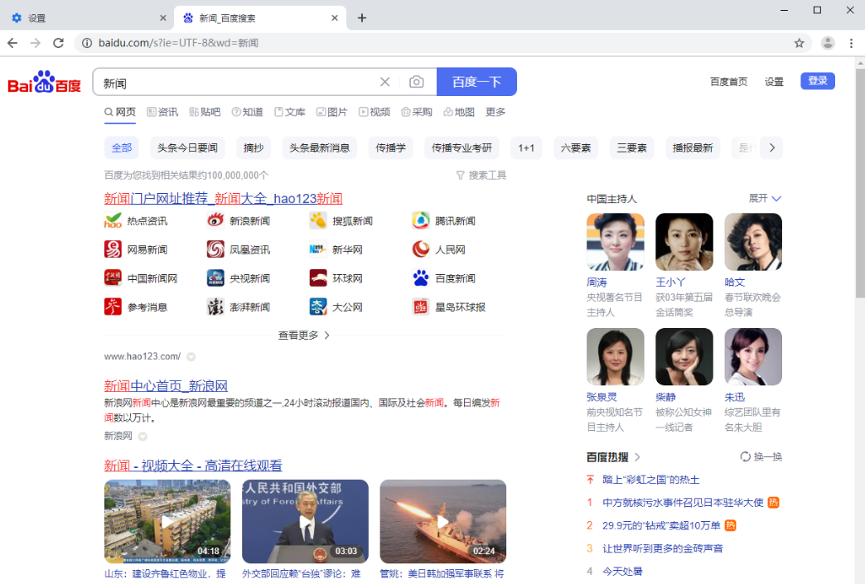
Task: Open the Chrome three-dot menu
Action: pos(851,43)
